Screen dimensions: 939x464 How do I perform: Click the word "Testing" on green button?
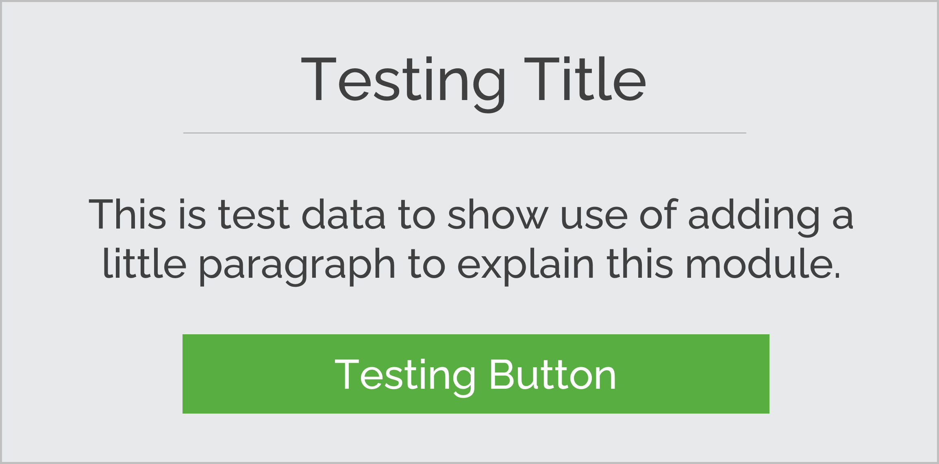click(x=405, y=378)
